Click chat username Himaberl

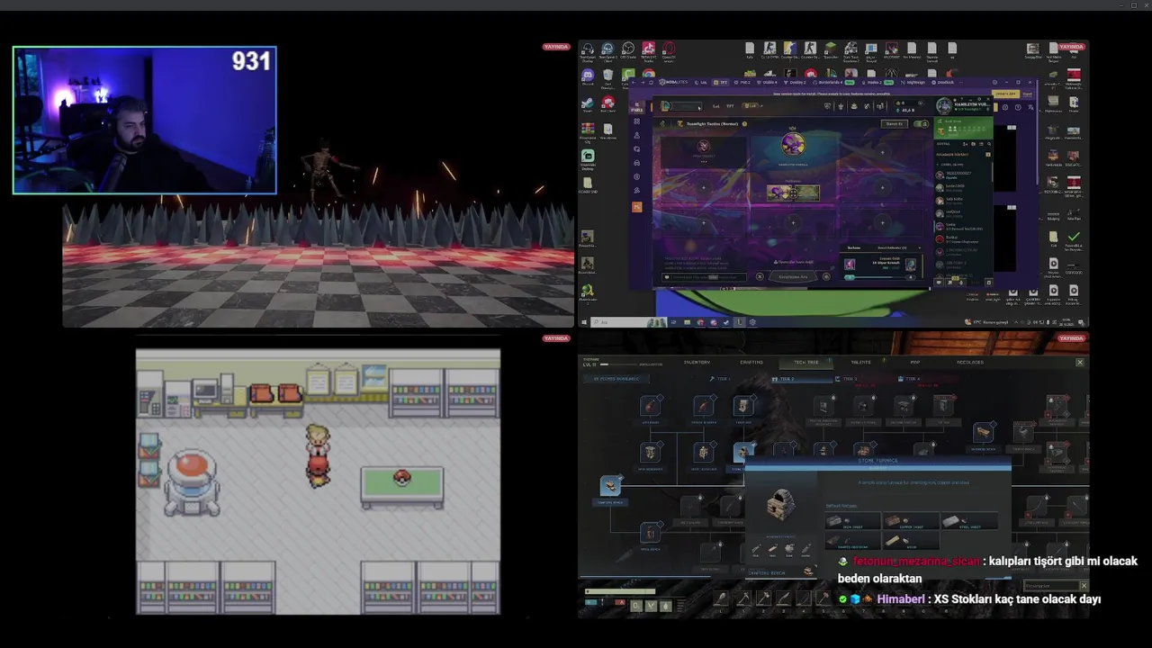coord(903,598)
